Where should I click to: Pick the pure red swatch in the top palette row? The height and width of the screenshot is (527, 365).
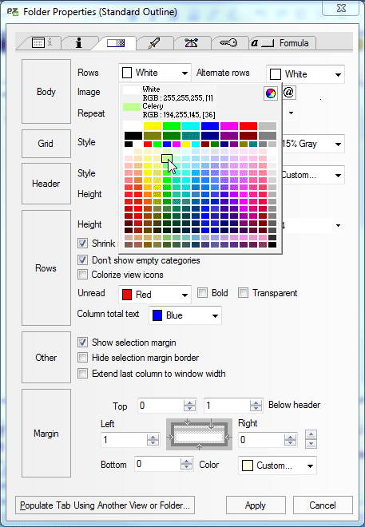(x=248, y=126)
